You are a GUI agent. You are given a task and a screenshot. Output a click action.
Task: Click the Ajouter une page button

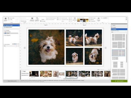25,73
